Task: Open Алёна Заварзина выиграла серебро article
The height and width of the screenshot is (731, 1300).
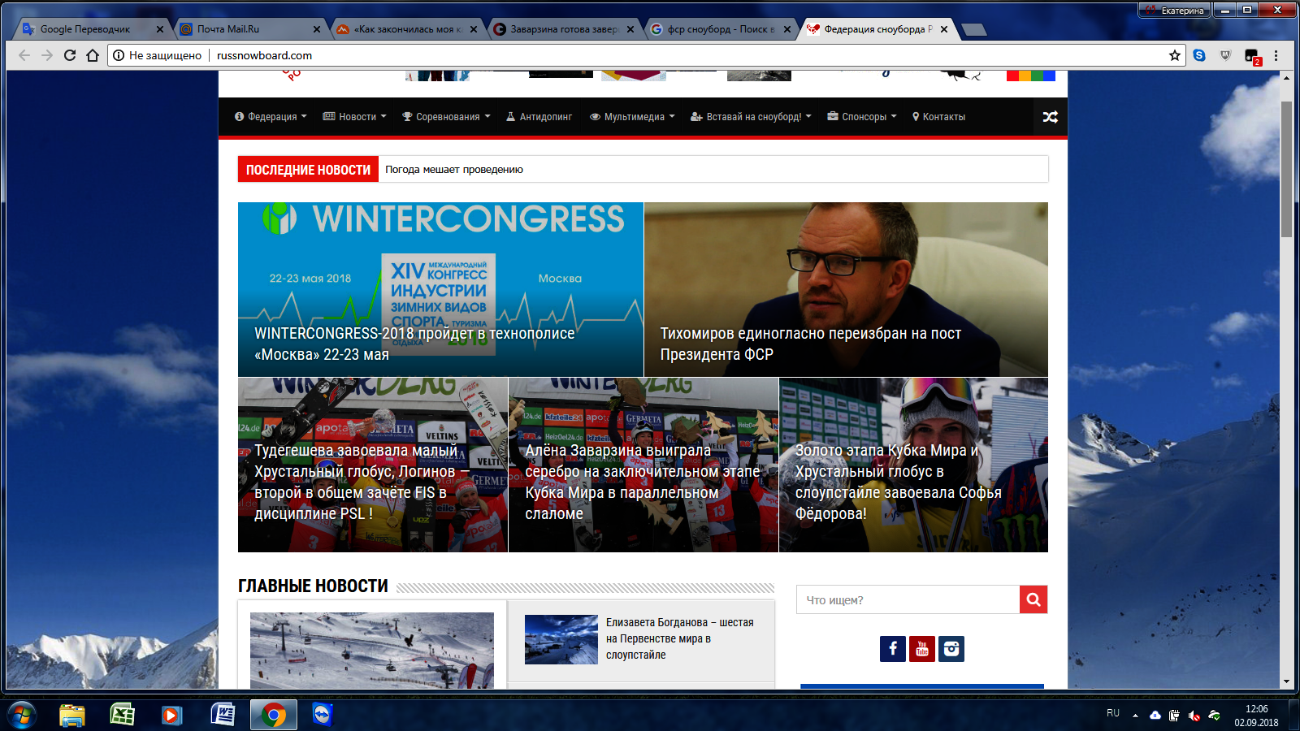Action: (642, 482)
